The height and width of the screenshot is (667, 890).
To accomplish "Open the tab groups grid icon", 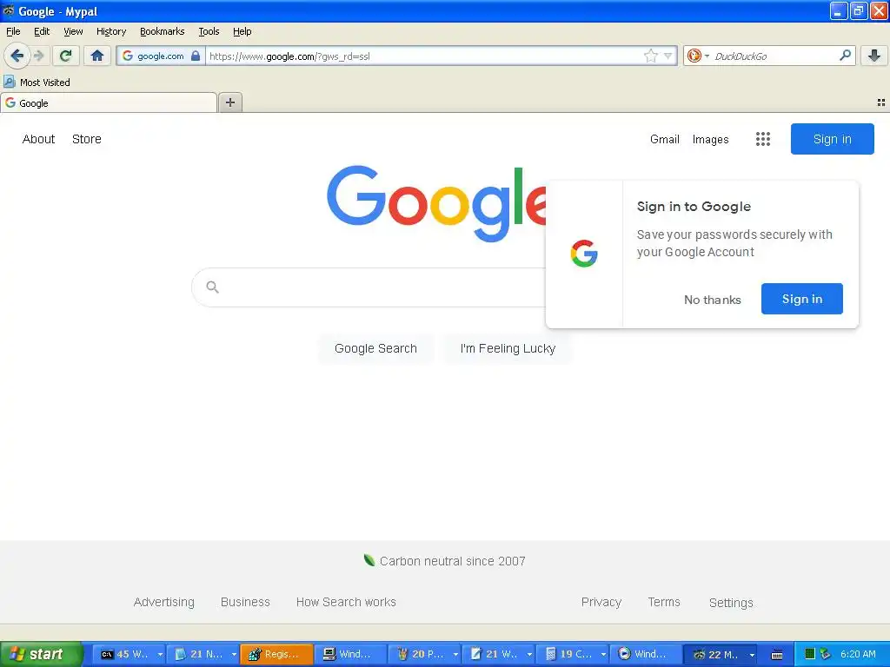I will (x=881, y=102).
